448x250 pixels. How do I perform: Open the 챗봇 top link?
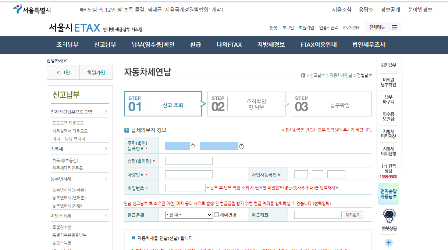tap(273, 28)
